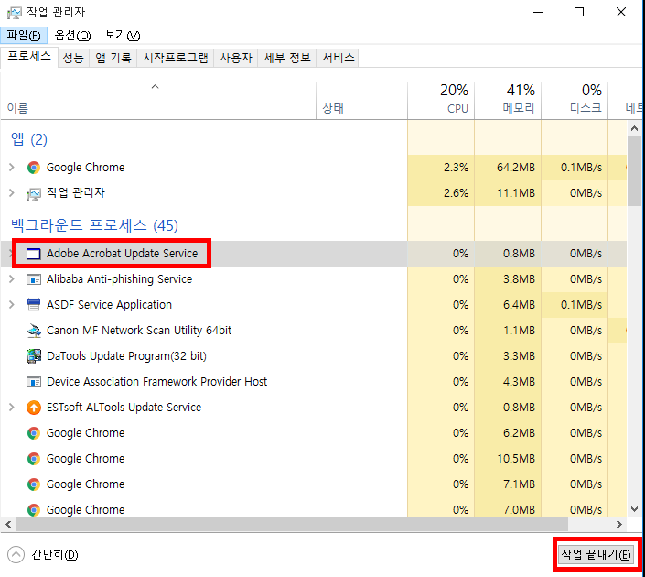Click Chrome icon in the 10.5MB background row
Image resolution: width=645 pixels, height=577 pixels.
click(34, 459)
